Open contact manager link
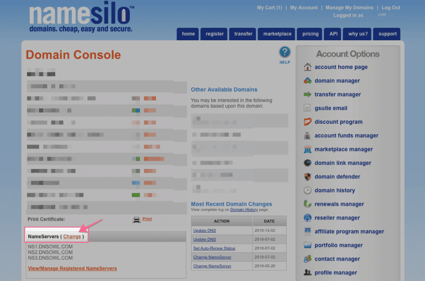425x281 pixels. point(337,259)
